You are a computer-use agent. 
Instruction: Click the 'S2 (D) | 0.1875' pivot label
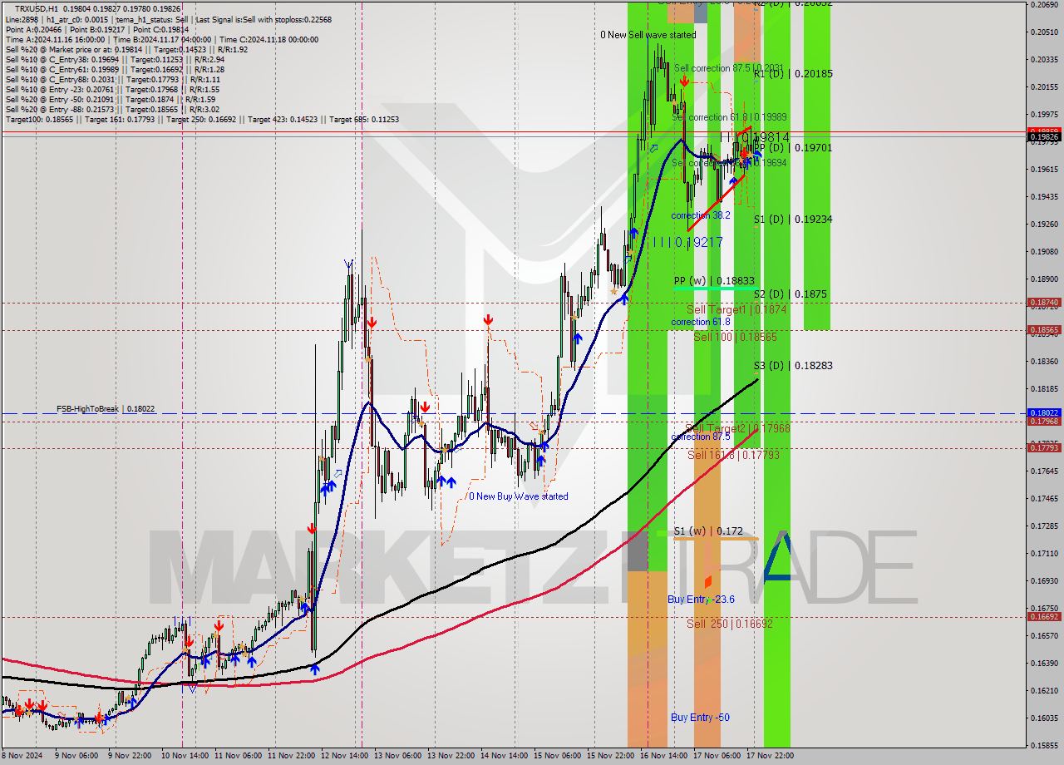tap(791, 294)
